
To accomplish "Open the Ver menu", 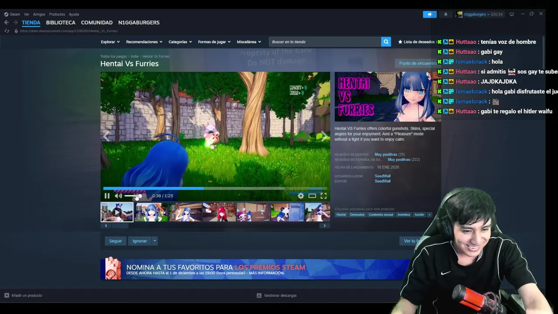I will pos(27,14).
